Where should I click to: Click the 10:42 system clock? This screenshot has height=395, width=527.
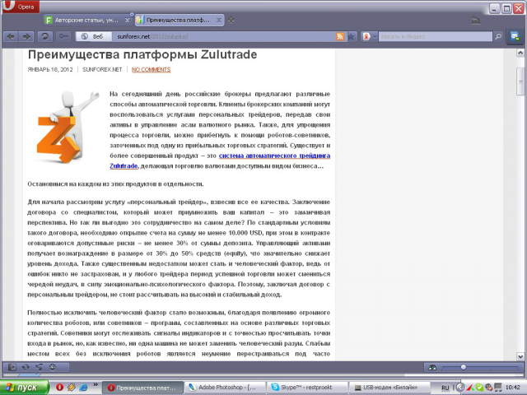(512, 388)
